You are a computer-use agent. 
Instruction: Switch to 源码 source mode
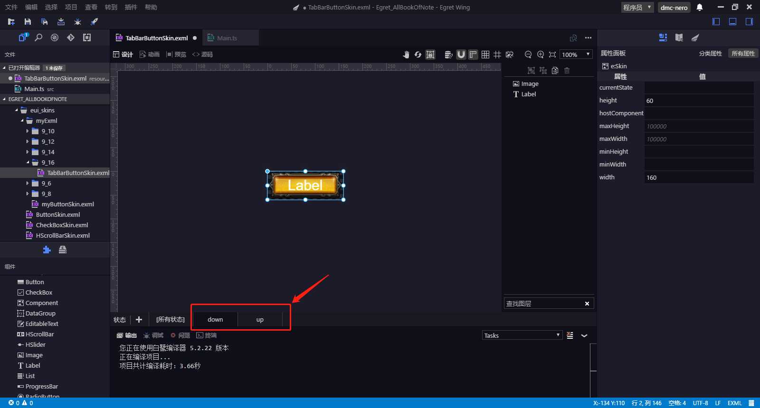coord(202,55)
